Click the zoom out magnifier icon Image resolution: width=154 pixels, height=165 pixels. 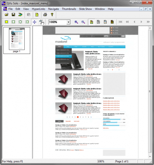pyautogui.click(x=83, y=22)
